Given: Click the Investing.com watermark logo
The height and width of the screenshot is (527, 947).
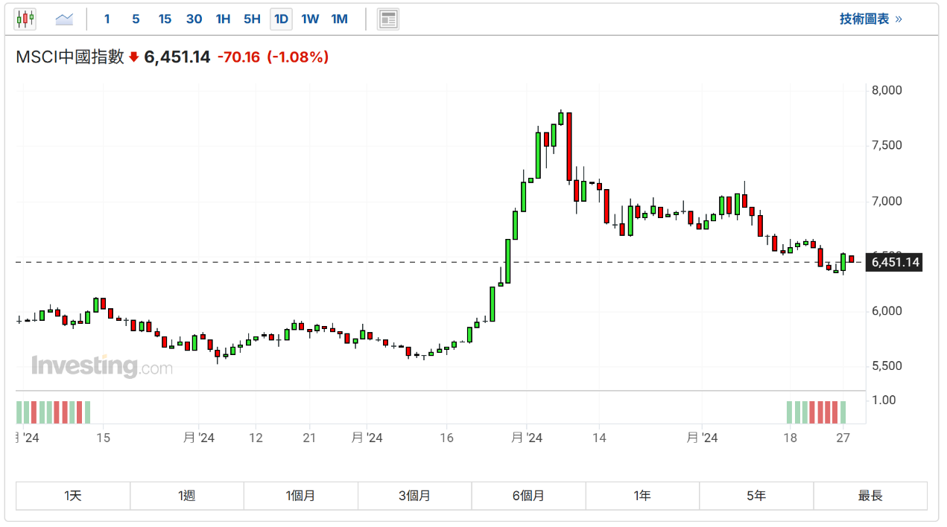Looking at the screenshot, I should [x=101, y=366].
